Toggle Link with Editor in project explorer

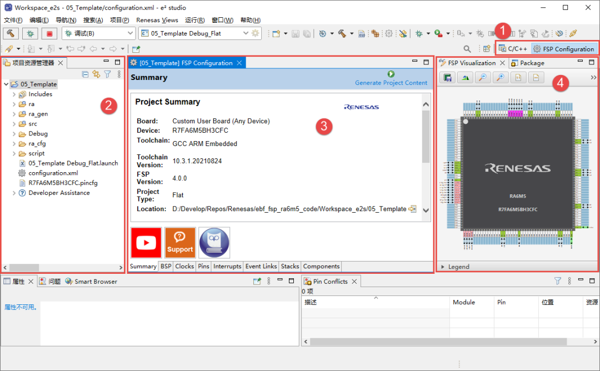(x=96, y=74)
